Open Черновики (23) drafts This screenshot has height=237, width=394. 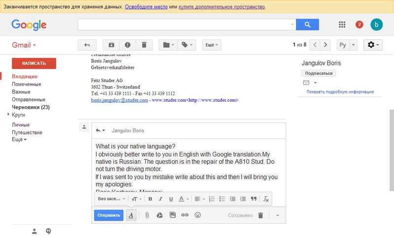tap(31, 107)
